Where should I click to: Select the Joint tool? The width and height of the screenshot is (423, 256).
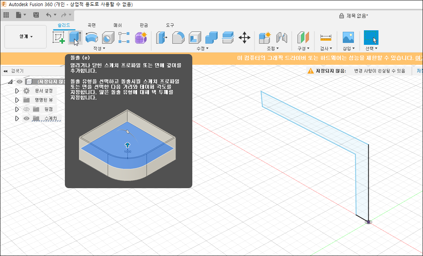click(x=281, y=38)
